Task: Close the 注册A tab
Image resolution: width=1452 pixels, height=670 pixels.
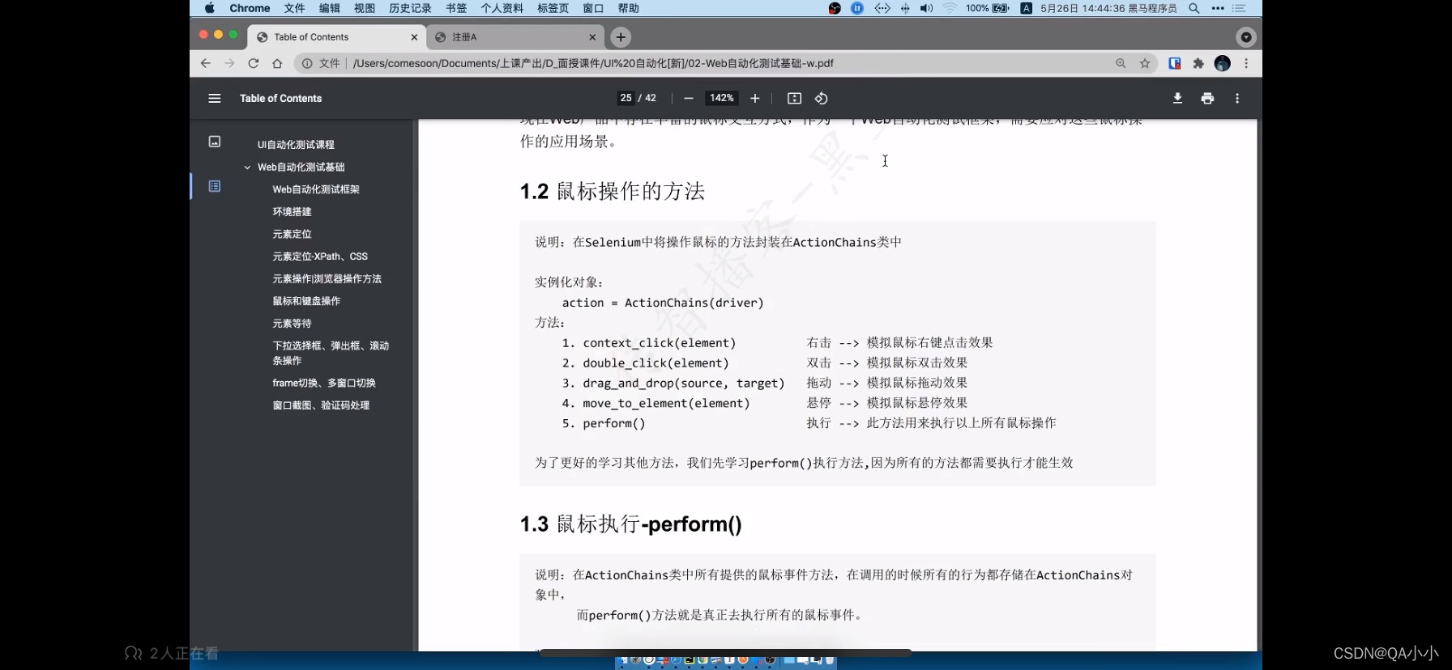Action: tap(592, 37)
